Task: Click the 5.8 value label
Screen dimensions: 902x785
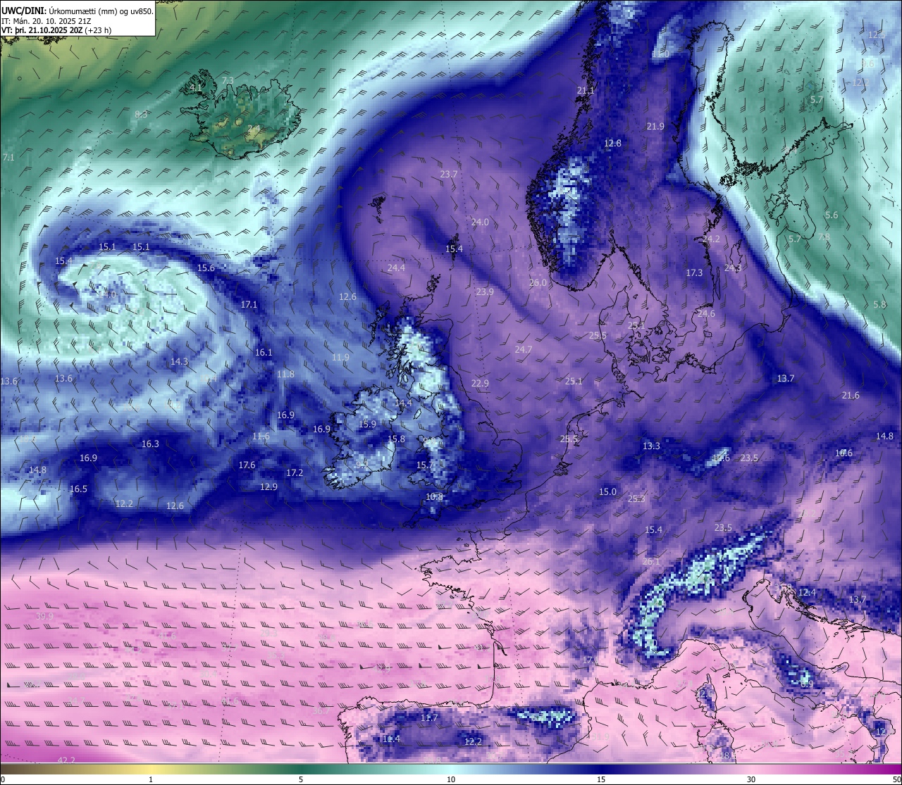Action: [x=879, y=305]
